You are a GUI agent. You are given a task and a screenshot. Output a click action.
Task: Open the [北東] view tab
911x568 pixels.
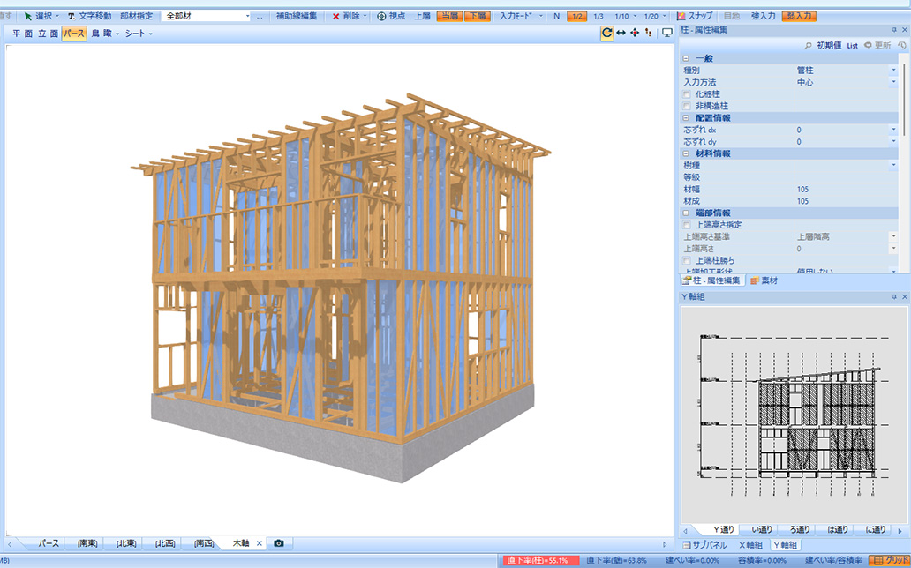[126, 543]
